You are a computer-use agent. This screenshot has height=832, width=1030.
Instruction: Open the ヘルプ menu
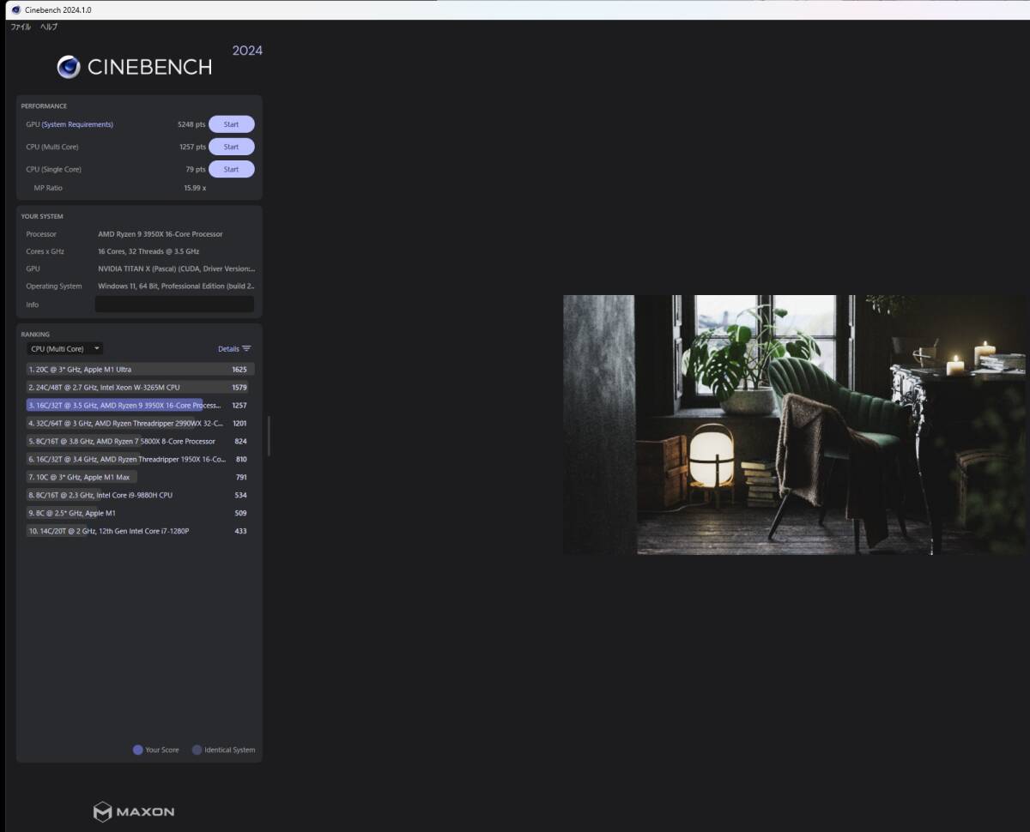(49, 27)
